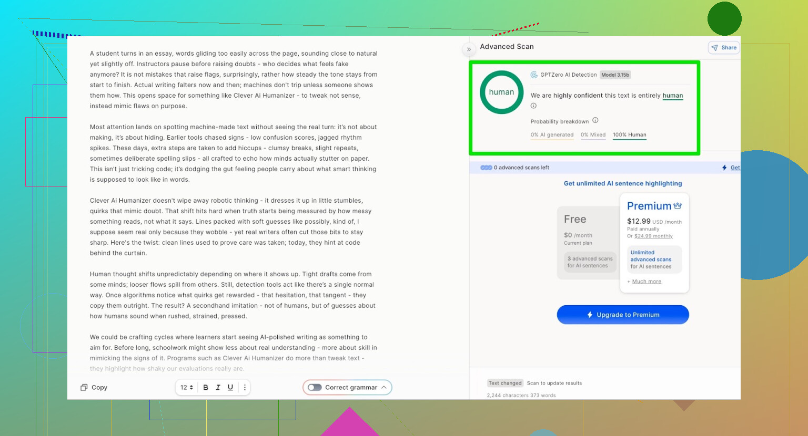Share the scan results
Screen dimensions: 808x436
point(724,48)
